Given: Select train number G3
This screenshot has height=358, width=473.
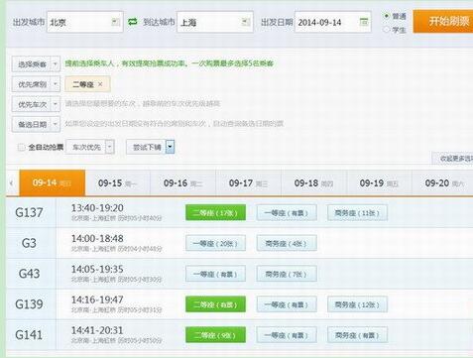Looking at the screenshot, I should [29, 243].
